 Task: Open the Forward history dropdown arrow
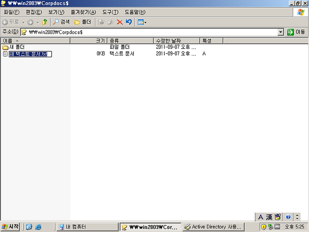pyautogui.click(x=37, y=22)
